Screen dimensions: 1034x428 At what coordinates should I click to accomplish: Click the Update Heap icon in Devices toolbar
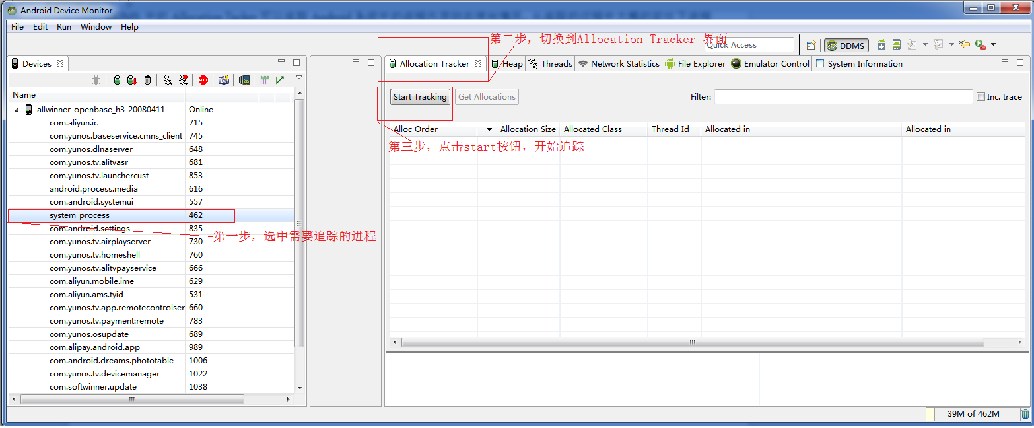117,80
